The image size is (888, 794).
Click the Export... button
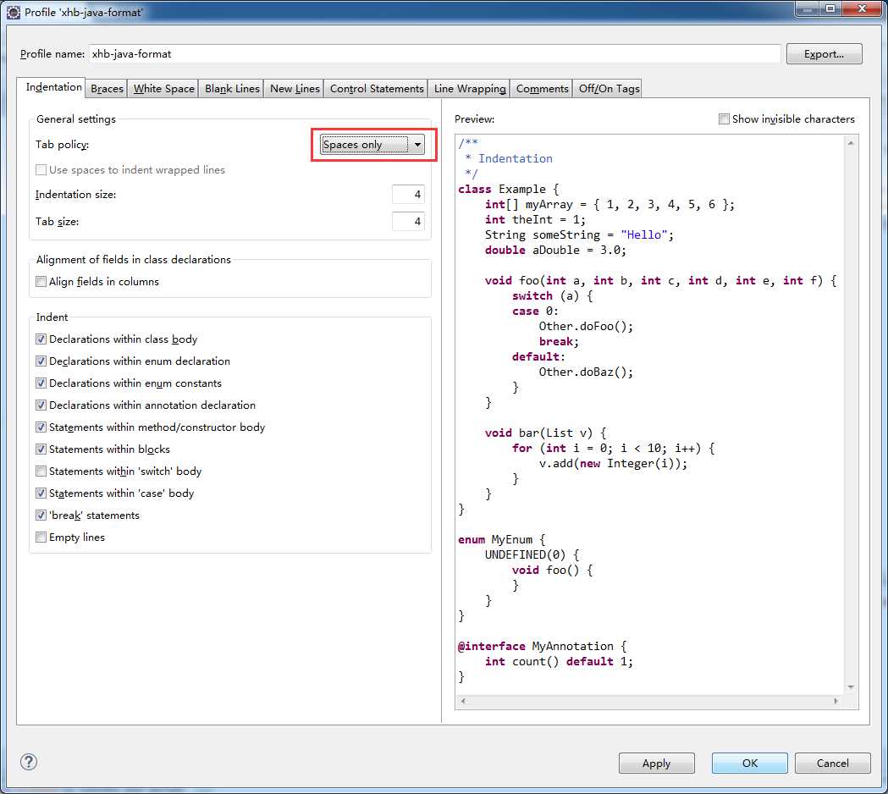point(824,54)
